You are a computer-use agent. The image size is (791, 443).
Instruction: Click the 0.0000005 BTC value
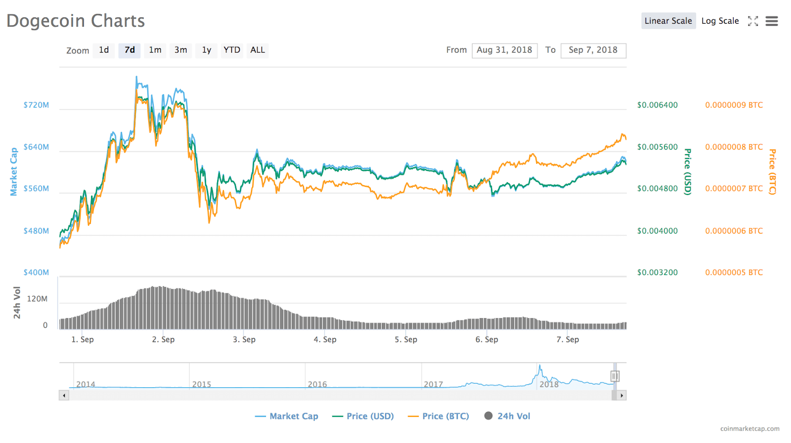point(734,273)
